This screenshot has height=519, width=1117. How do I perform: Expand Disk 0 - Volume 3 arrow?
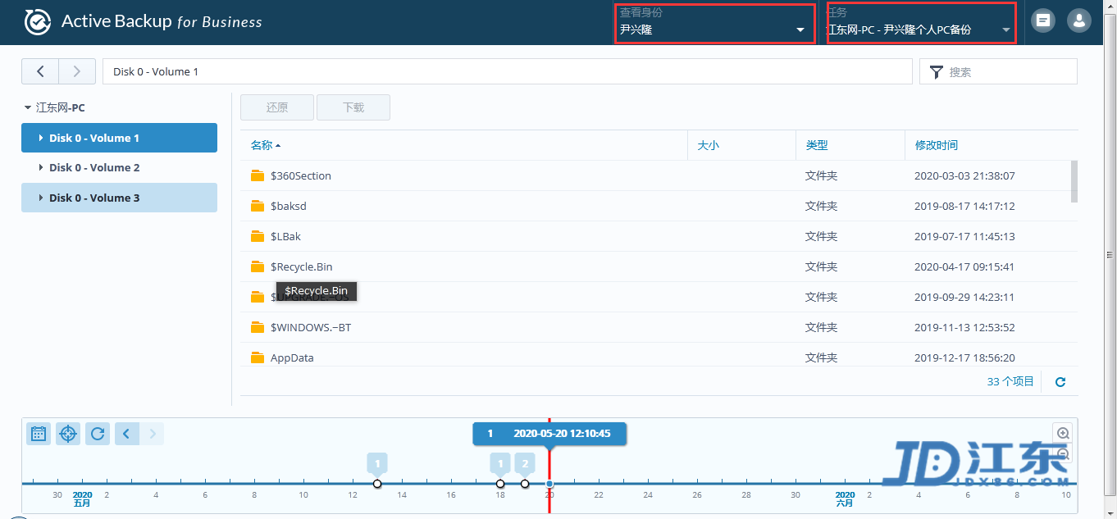(x=41, y=198)
